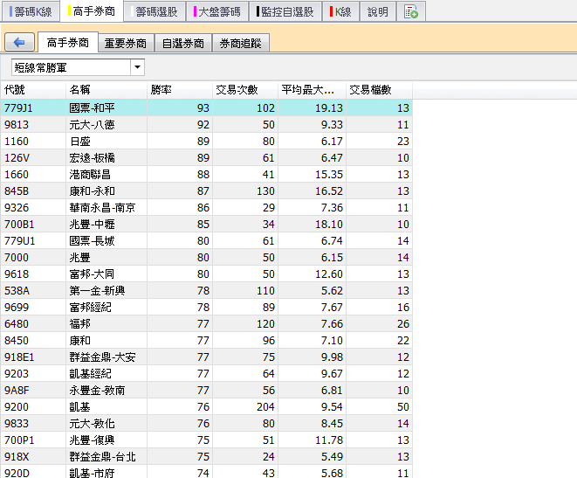This screenshot has height=478, width=577.
Task: Open the K線 tab
Action: coord(340,12)
